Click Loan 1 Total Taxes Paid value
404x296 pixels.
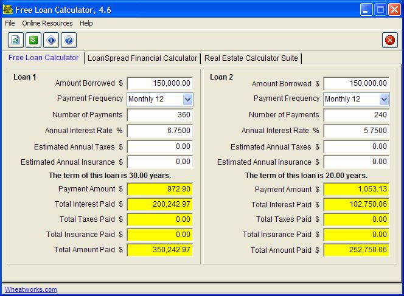160,219
